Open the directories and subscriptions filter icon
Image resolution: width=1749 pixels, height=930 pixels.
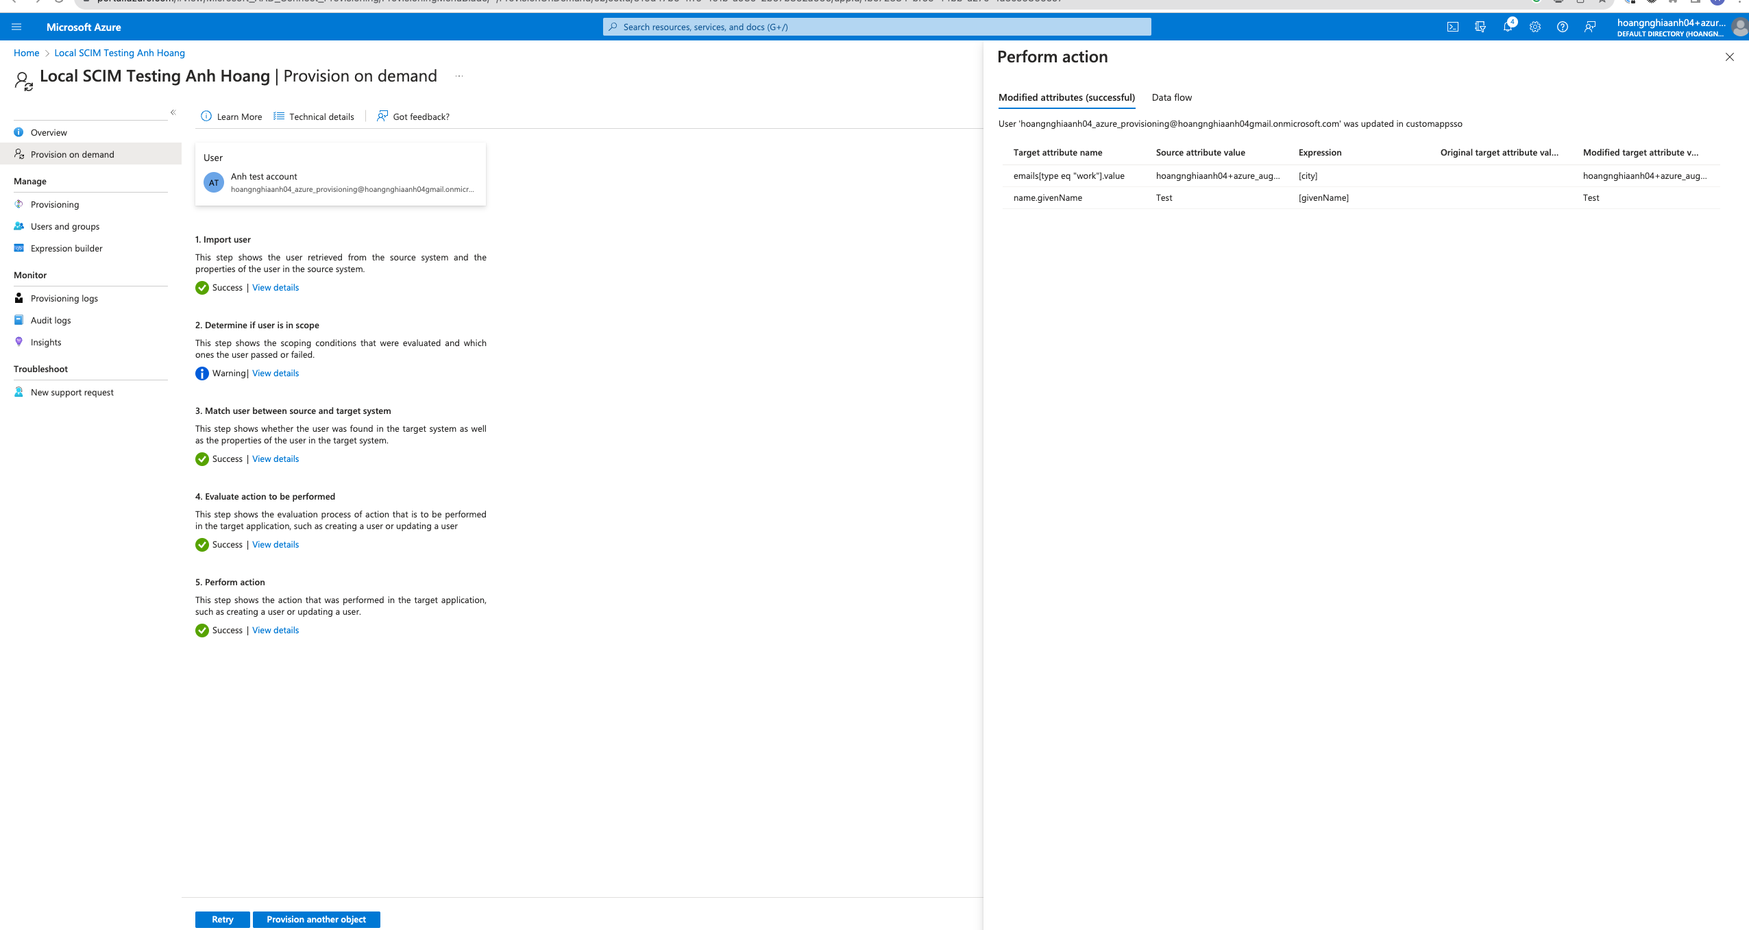pos(1480,27)
